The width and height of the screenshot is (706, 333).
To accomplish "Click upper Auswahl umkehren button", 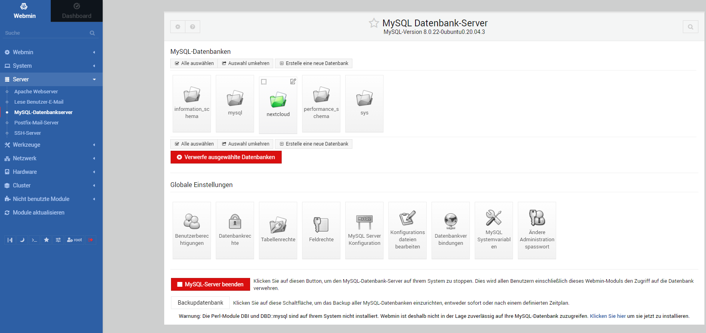I will [245, 63].
